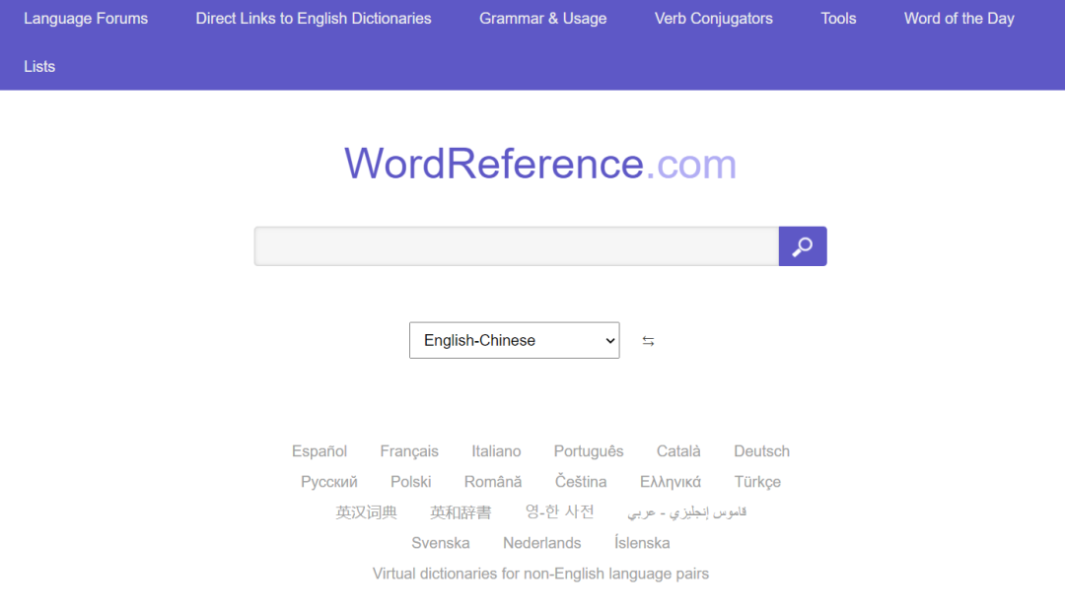Switch site language to Français
1065x611 pixels.
(x=409, y=451)
